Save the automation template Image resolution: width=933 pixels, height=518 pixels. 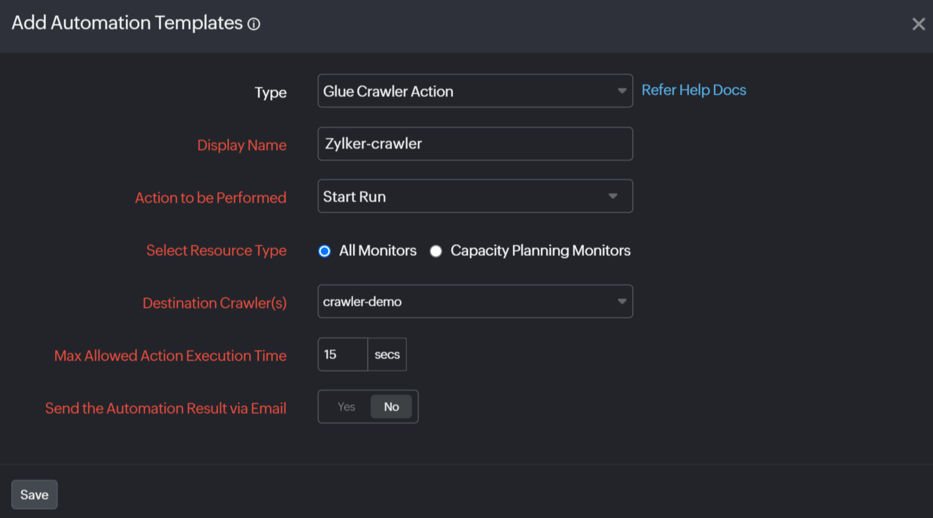coord(34,495)
